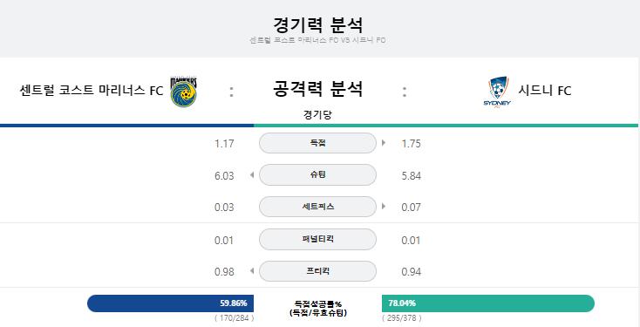Click the 센트럴 코스트 마리너스 FC team name
The width and height of the screenshot is (640, 327).
[92, 90]
